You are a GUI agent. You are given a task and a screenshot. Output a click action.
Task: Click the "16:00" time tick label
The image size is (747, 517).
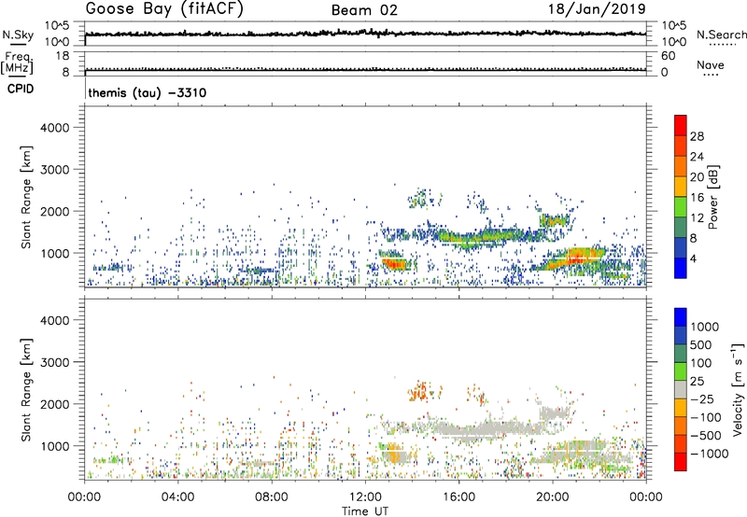click(x=458, y=497)
